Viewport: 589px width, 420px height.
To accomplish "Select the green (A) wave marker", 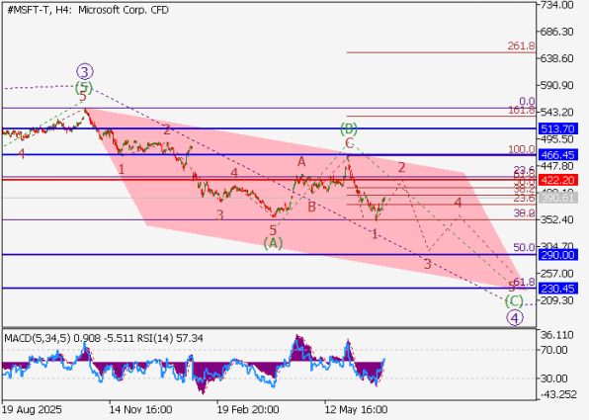I will coord(273,243).
